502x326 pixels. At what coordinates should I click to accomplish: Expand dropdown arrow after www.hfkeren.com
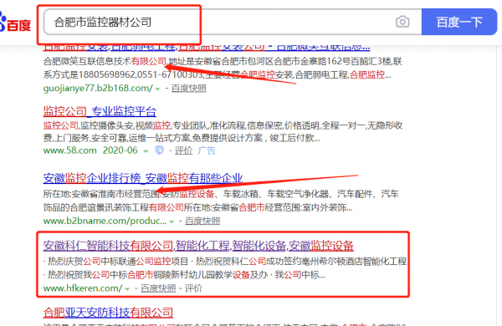[127, 289]
